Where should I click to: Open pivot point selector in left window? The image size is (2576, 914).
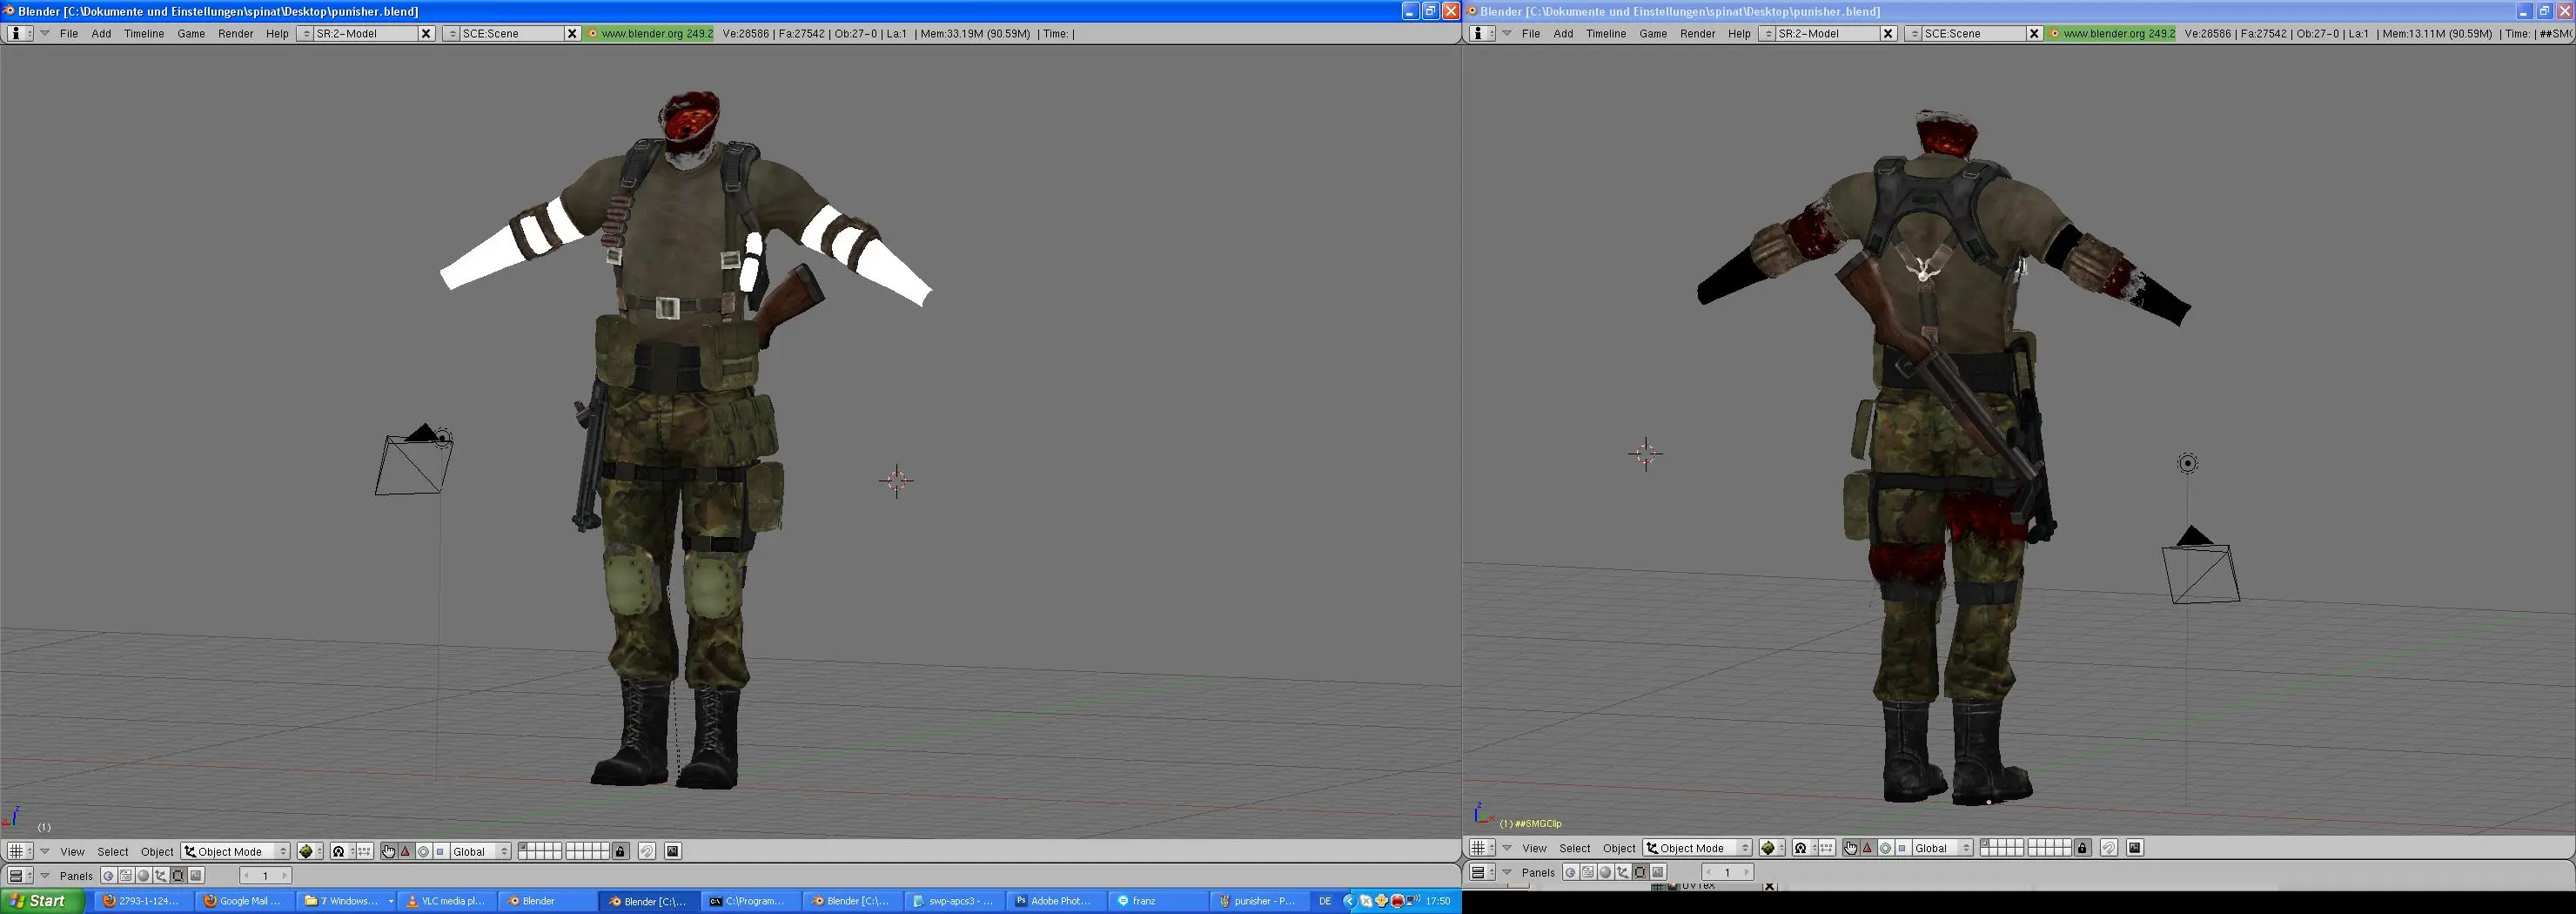pos(342,852)
